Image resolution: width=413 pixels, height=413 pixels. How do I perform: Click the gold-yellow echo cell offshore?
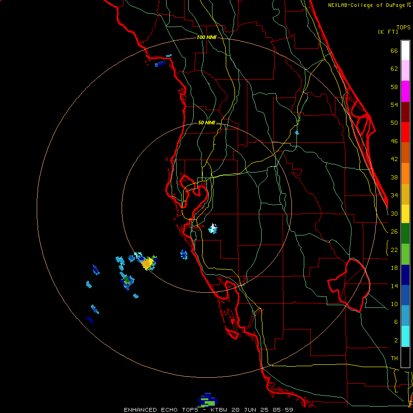(x=147, y=263)
